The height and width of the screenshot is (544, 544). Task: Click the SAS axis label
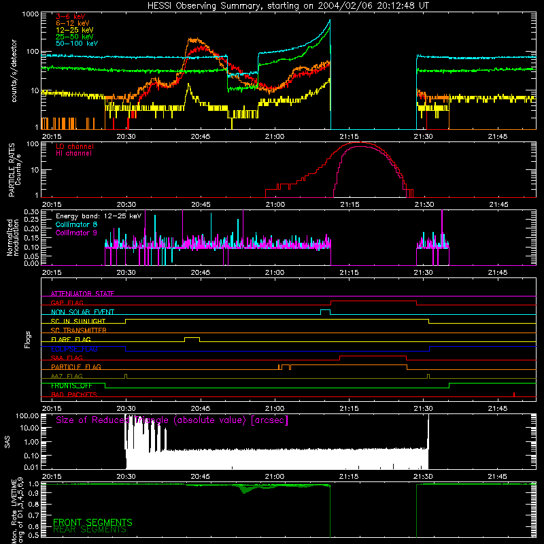click(7, 442)
